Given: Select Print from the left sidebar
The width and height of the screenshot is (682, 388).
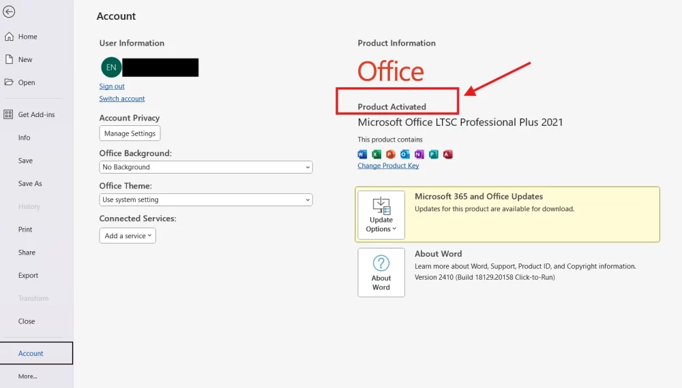Looking at the screenshot, I should click(x=25, y=229).
